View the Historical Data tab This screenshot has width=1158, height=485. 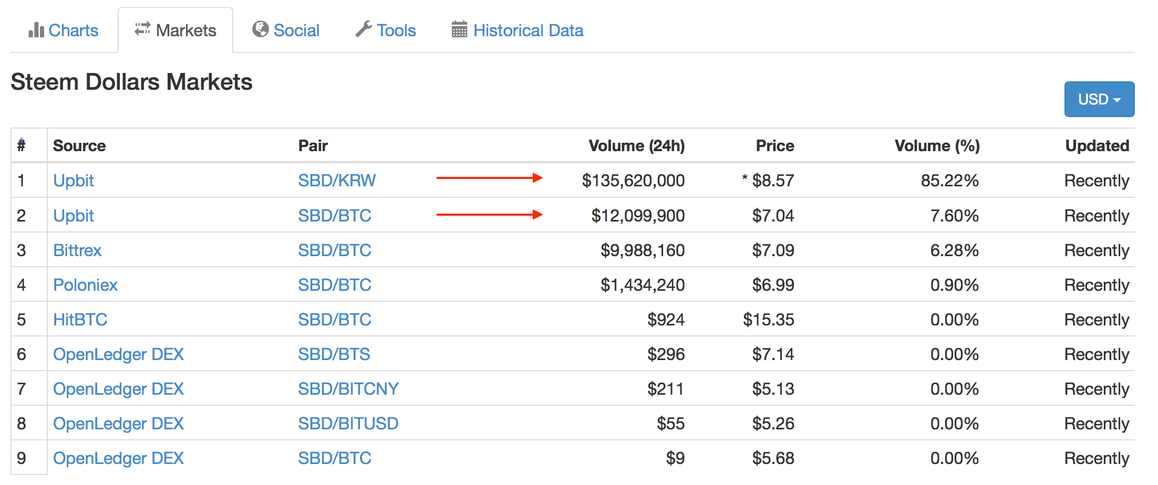[518, 30]
